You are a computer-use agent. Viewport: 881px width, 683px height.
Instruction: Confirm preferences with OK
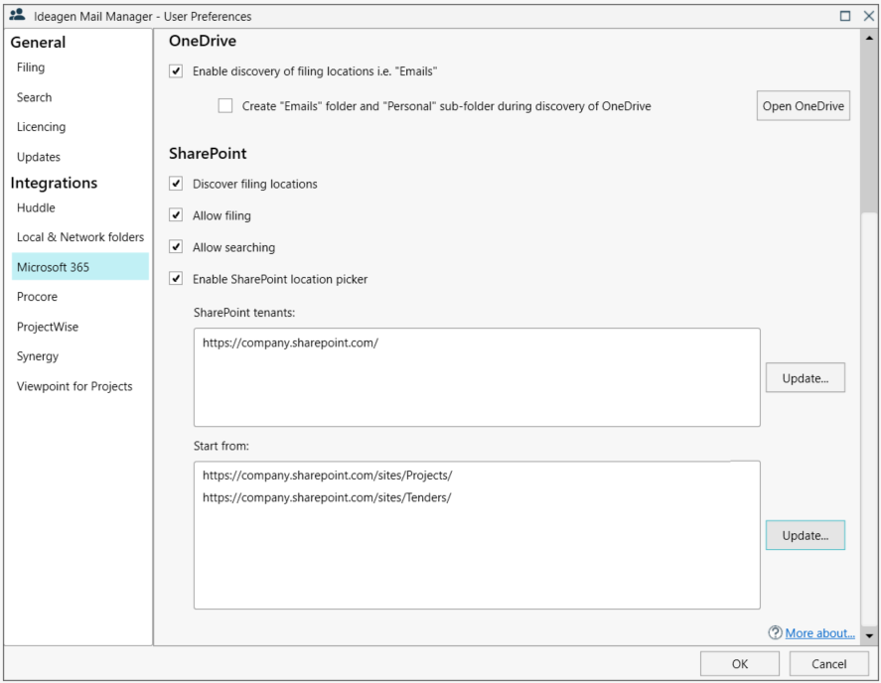tap(740, 663)
